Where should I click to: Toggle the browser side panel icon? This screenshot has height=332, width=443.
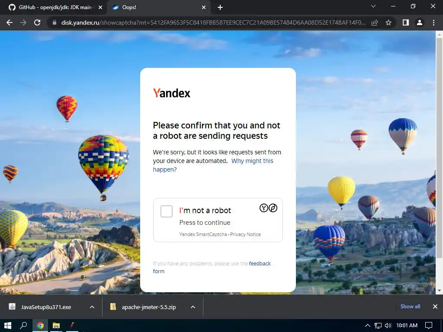click(x=406, y=22)
